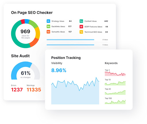Click the Errors label
Screen dimensions: 147x124
click(x=13, y=85)
